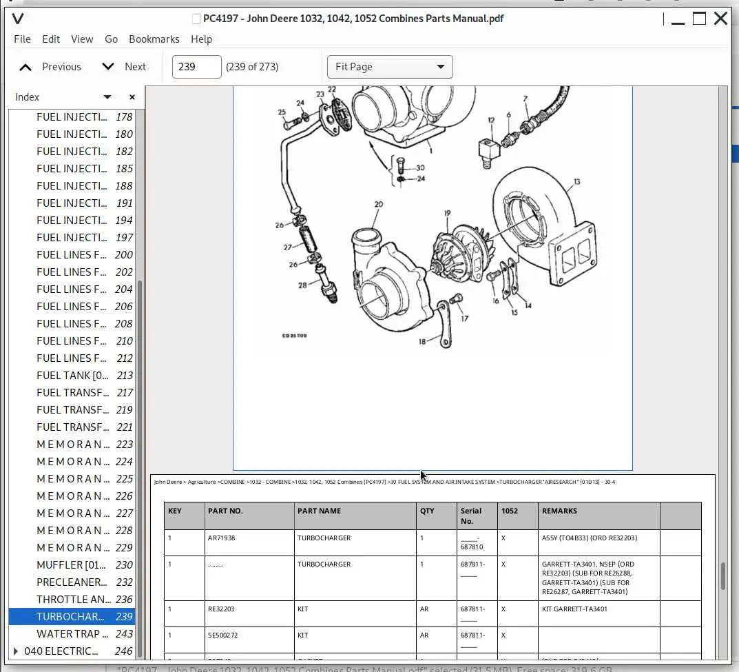This screenshot has width=739, height=672.
Task: Open the View menu
Action: click(x=82, y=39)
